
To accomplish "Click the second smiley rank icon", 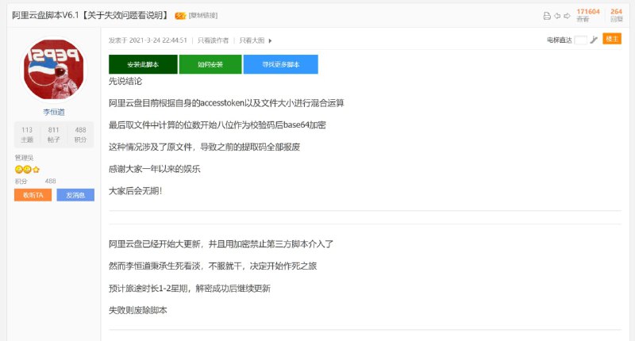I will (27, 170).
